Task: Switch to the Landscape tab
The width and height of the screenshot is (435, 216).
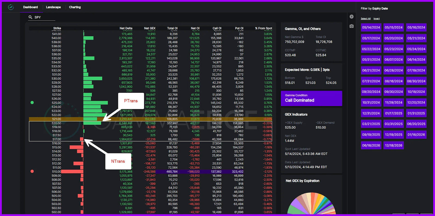Action: click(x=53, y=7)
